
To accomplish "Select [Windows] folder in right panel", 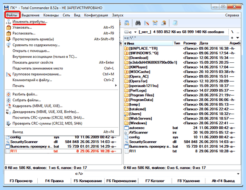I will pos(182,123).
